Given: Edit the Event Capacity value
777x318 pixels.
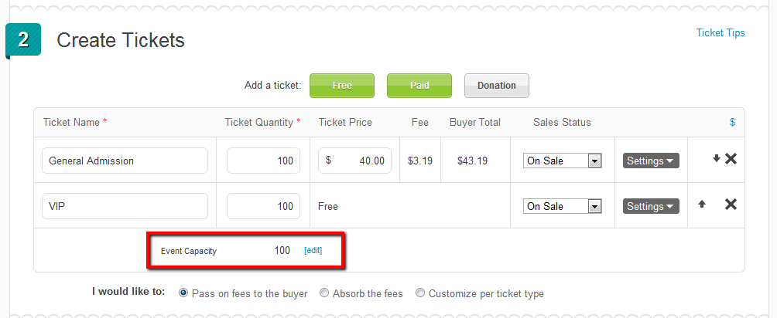Looking at the screenshot, I should 313,251.
